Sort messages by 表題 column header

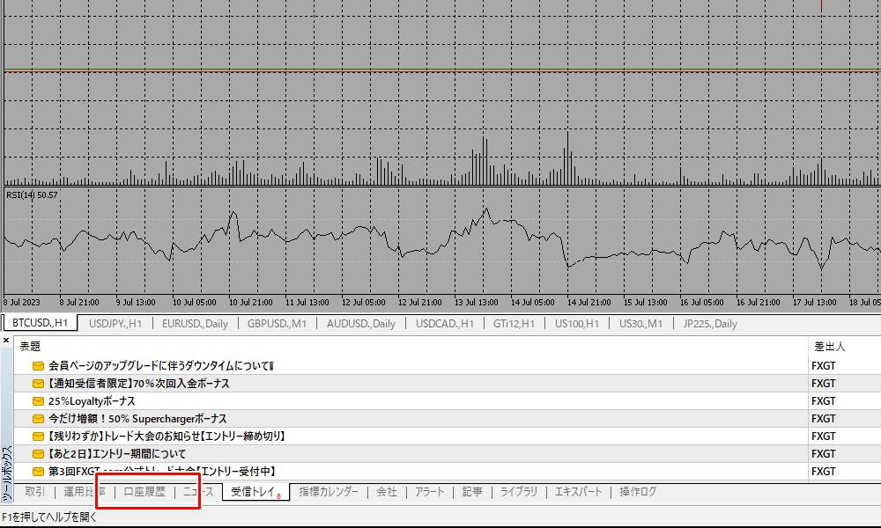pos(31,347)
